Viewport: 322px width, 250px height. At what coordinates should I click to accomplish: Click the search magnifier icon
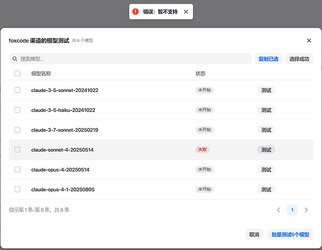pyautogui.click(x=14, y=59)
